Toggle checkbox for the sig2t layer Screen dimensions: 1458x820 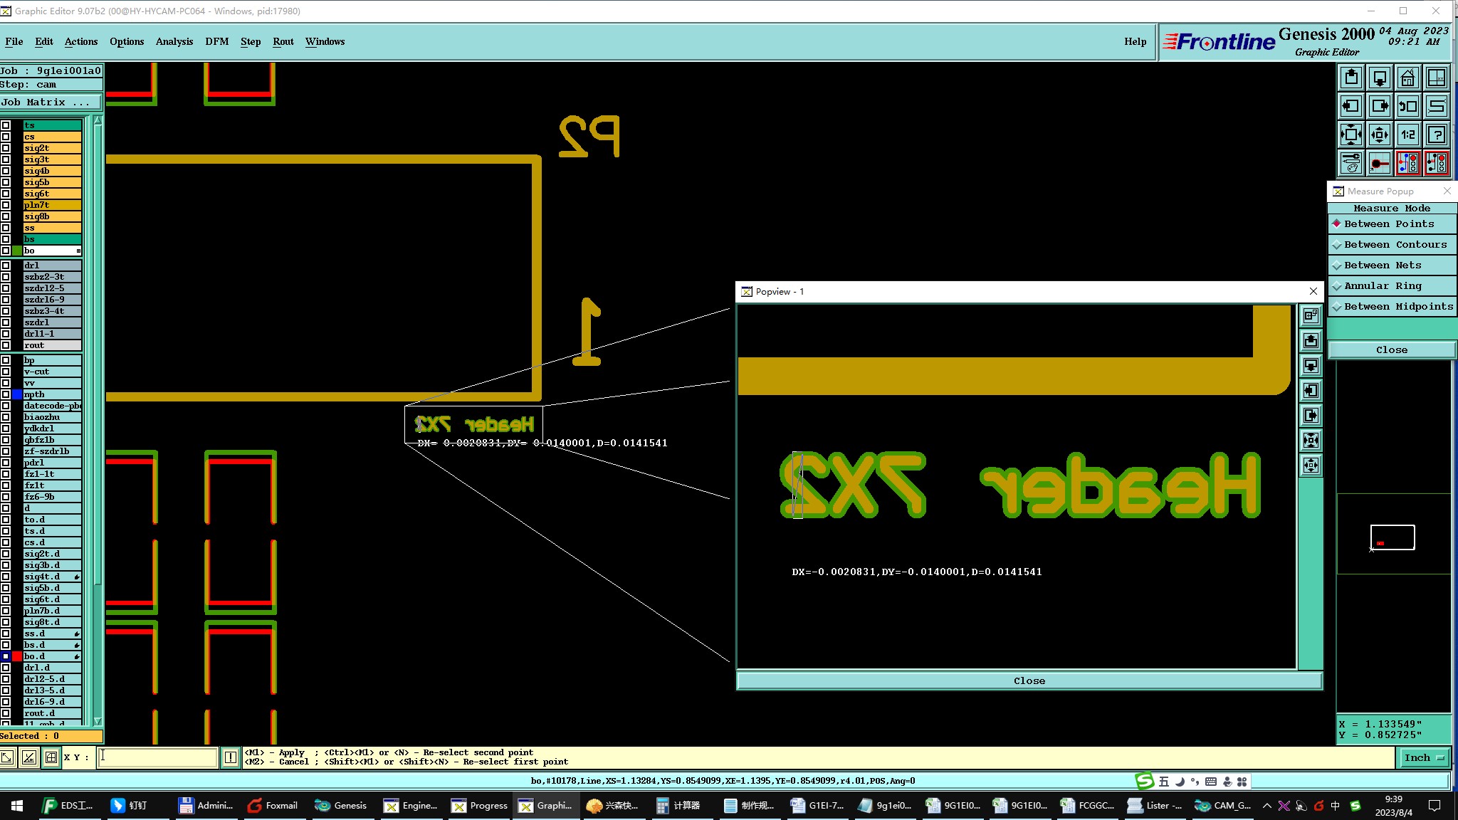[x=6, y=148]
